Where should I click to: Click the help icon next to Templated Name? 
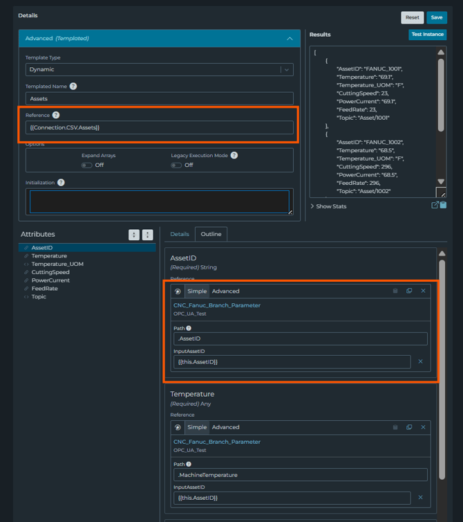tap(73, 87)
